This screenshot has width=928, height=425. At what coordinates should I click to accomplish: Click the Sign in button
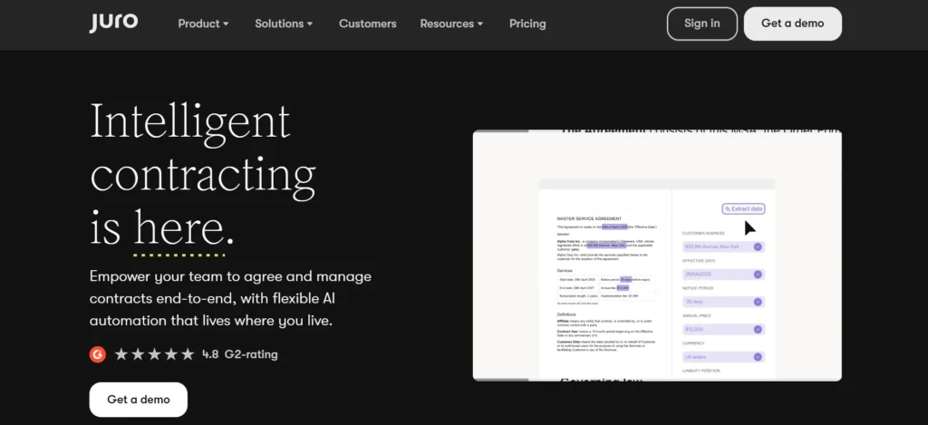(x=702, y=24)
